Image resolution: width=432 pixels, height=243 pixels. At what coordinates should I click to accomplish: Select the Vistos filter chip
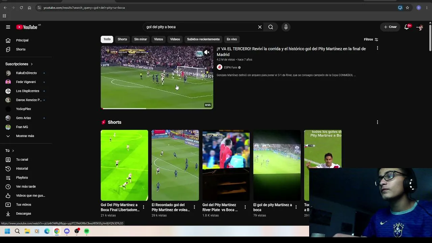159,39
